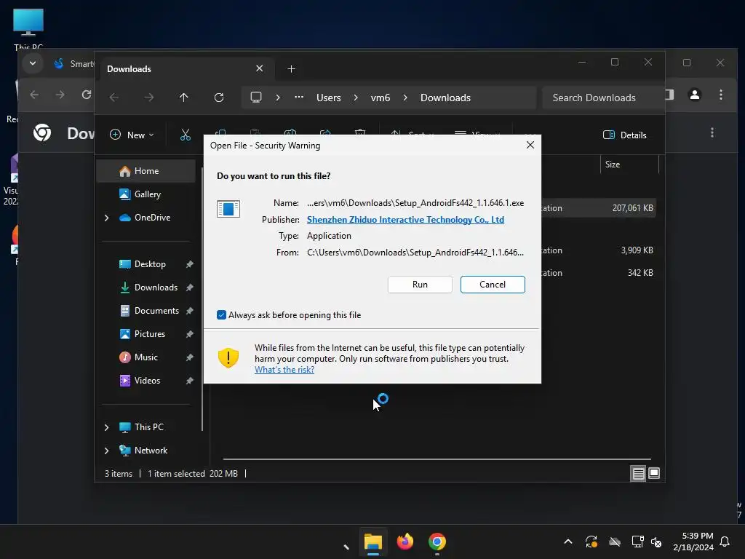
Task: Select Users in the address breadcrumb
Action: 329,98
